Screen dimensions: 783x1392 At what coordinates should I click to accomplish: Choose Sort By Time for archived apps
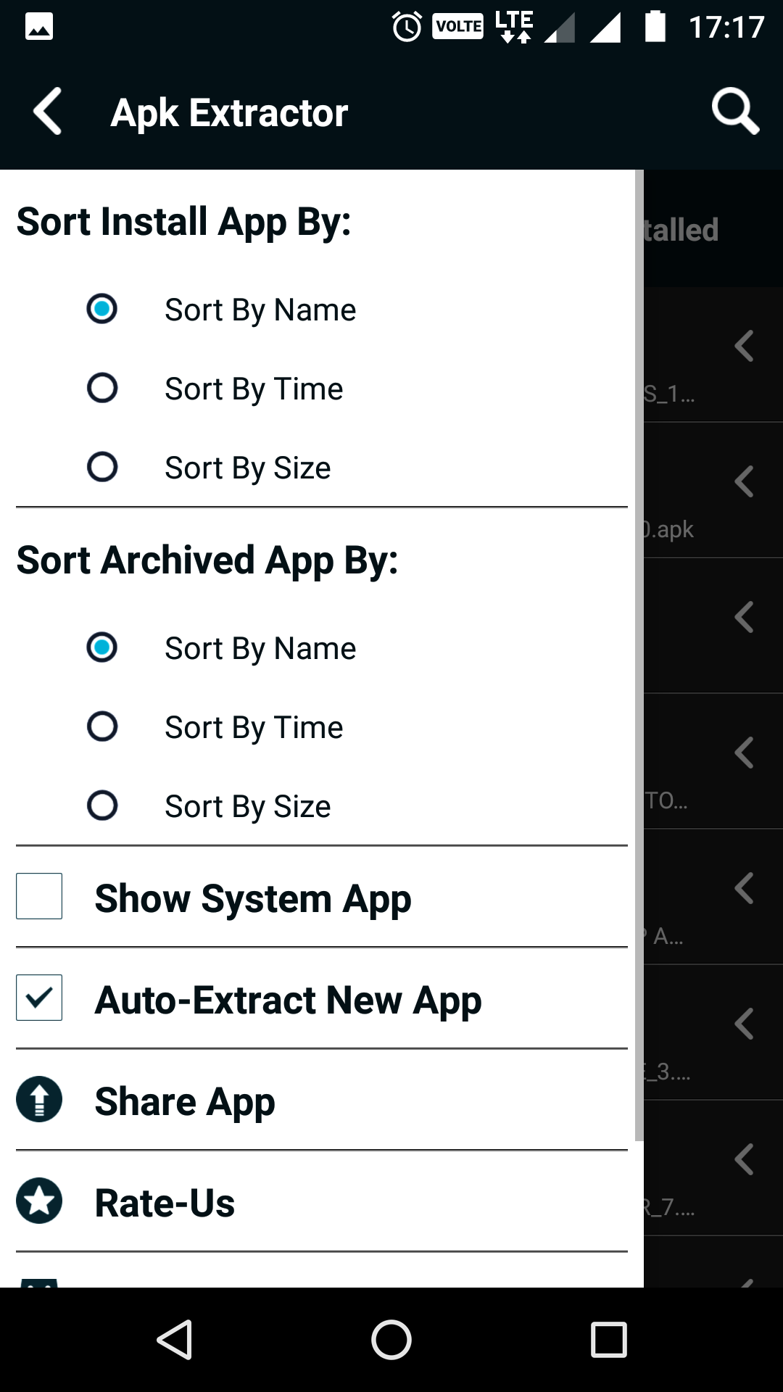(x=102, y=726)
